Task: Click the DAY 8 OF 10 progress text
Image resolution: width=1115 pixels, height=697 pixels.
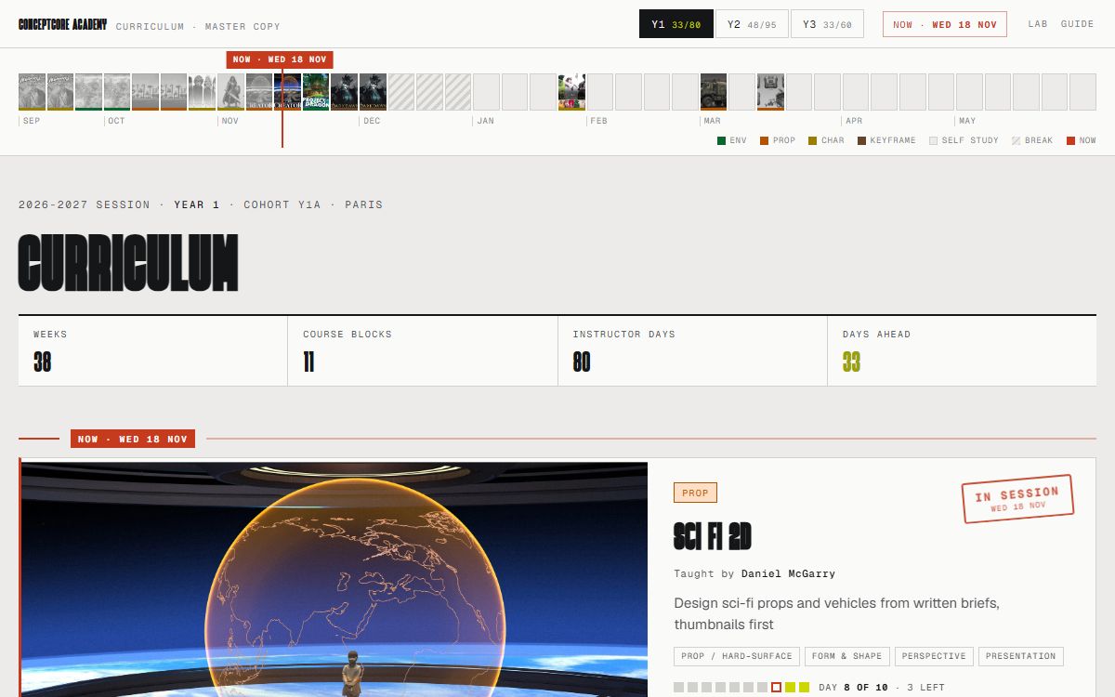Action: pos(853,688)
